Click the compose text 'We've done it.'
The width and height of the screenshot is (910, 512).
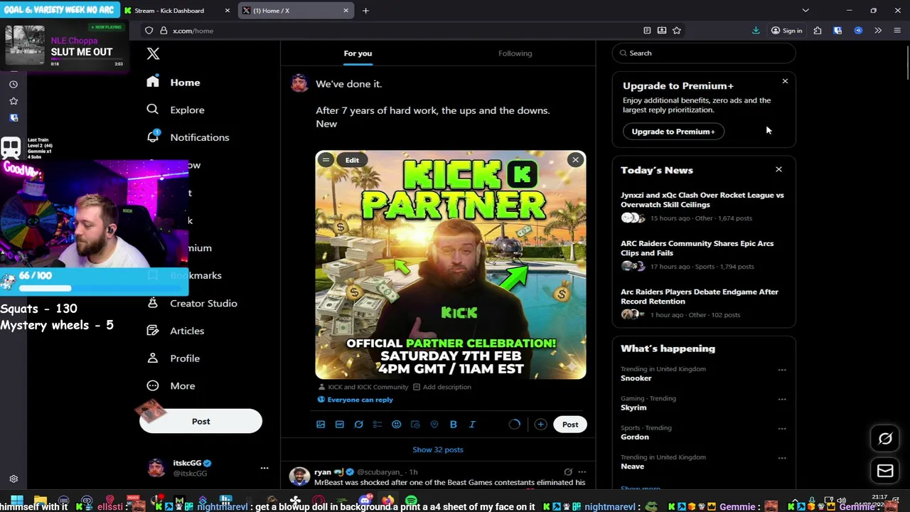point(348,84)
